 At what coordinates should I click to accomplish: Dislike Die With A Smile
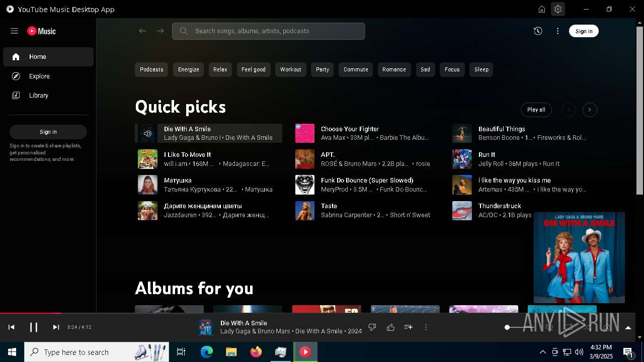point(372,327)
